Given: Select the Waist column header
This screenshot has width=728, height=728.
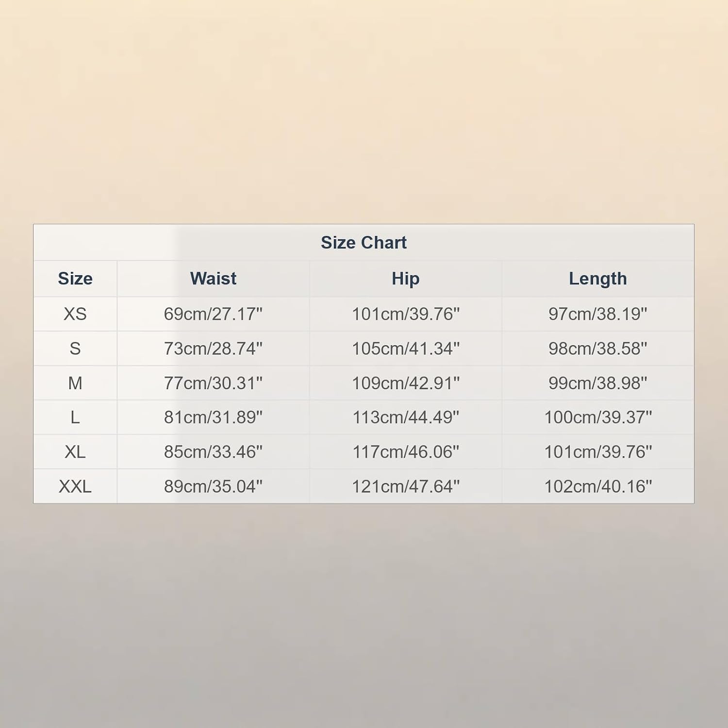Looking at the screenshot, I should tap(213, 279).
